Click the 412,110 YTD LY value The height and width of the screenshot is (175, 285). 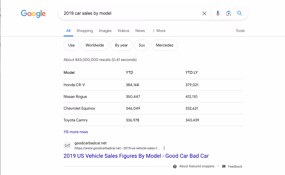point(191,97)
